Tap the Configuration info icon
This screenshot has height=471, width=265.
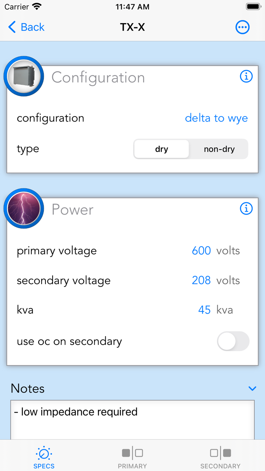[x=246, y=76]
